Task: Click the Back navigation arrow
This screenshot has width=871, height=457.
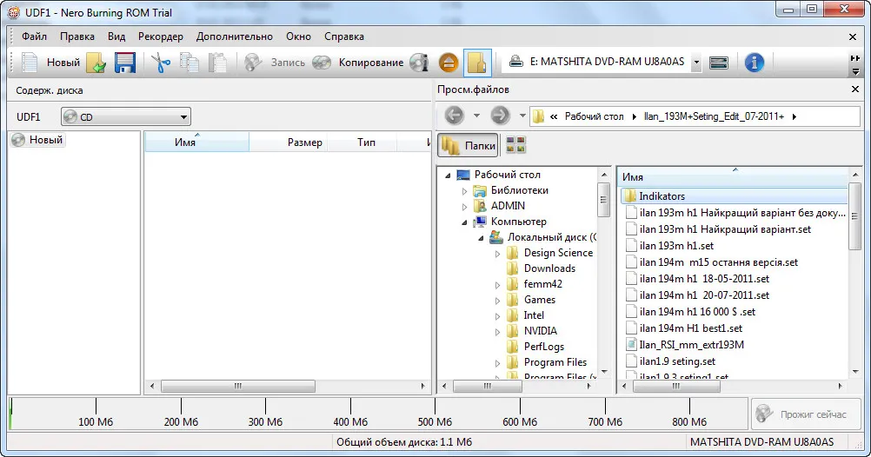Action: pyautogui.click(x=454, y=116)
